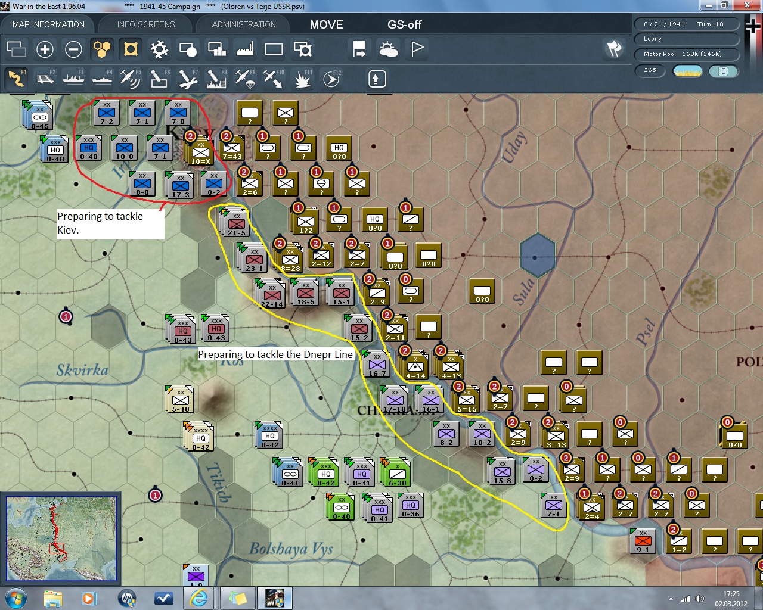763x610 pixels.
Task: Select the green 6-30 unit
Action: (x=396, y=473)
